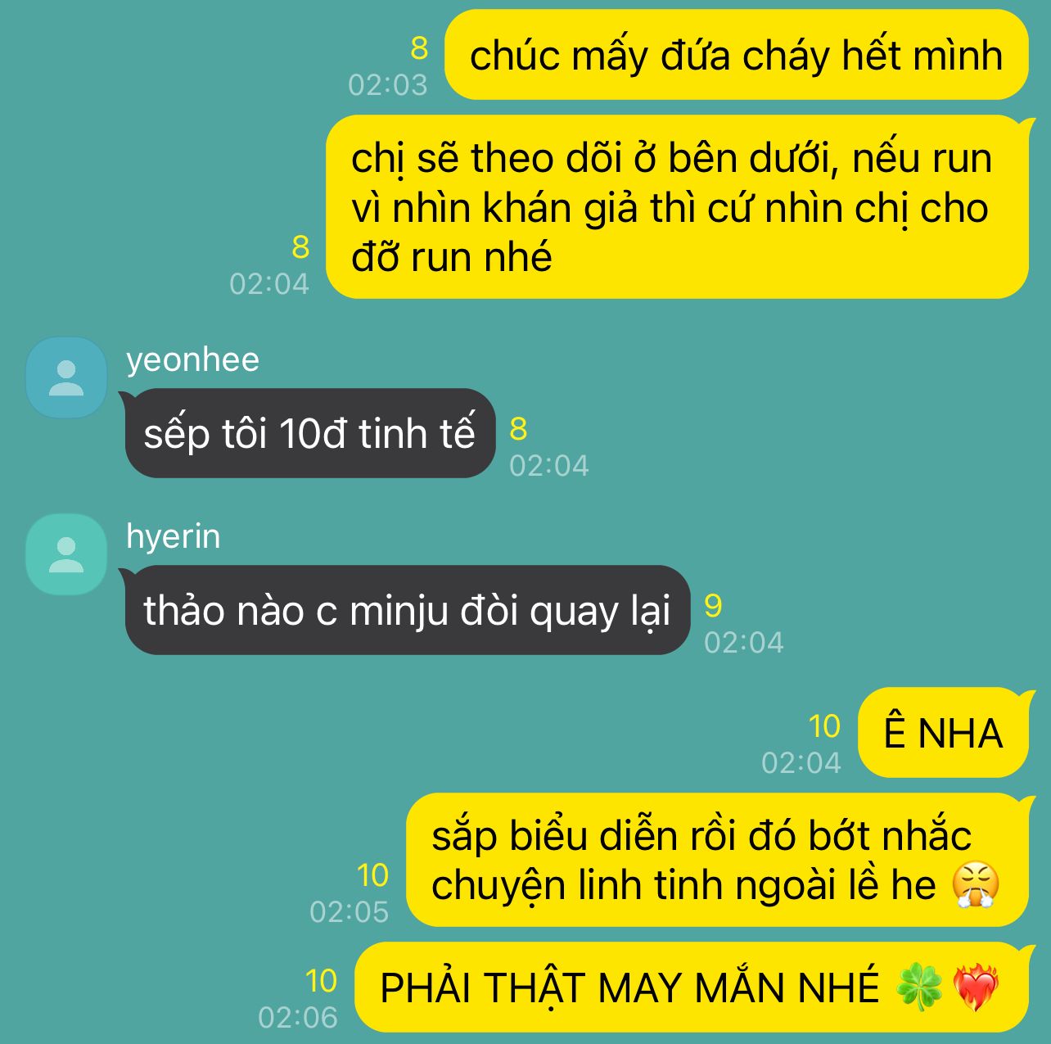Select the hyerin sender name

173,536
